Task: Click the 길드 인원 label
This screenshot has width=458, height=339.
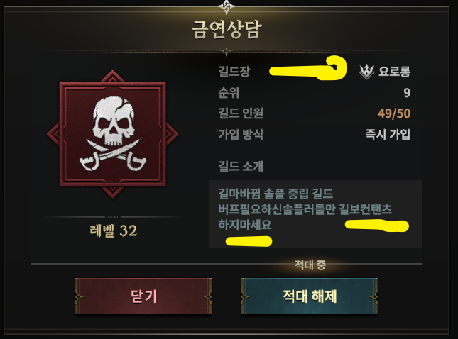Action: pos(241,113)
